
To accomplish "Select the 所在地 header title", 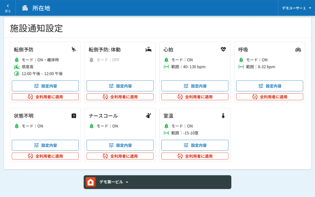I will (41, 8).
